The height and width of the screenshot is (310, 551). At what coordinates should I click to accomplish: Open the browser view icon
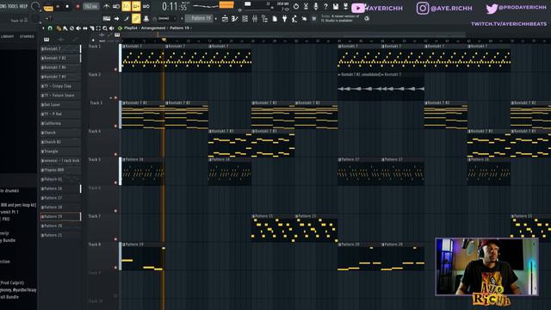[x=264, y=19]
